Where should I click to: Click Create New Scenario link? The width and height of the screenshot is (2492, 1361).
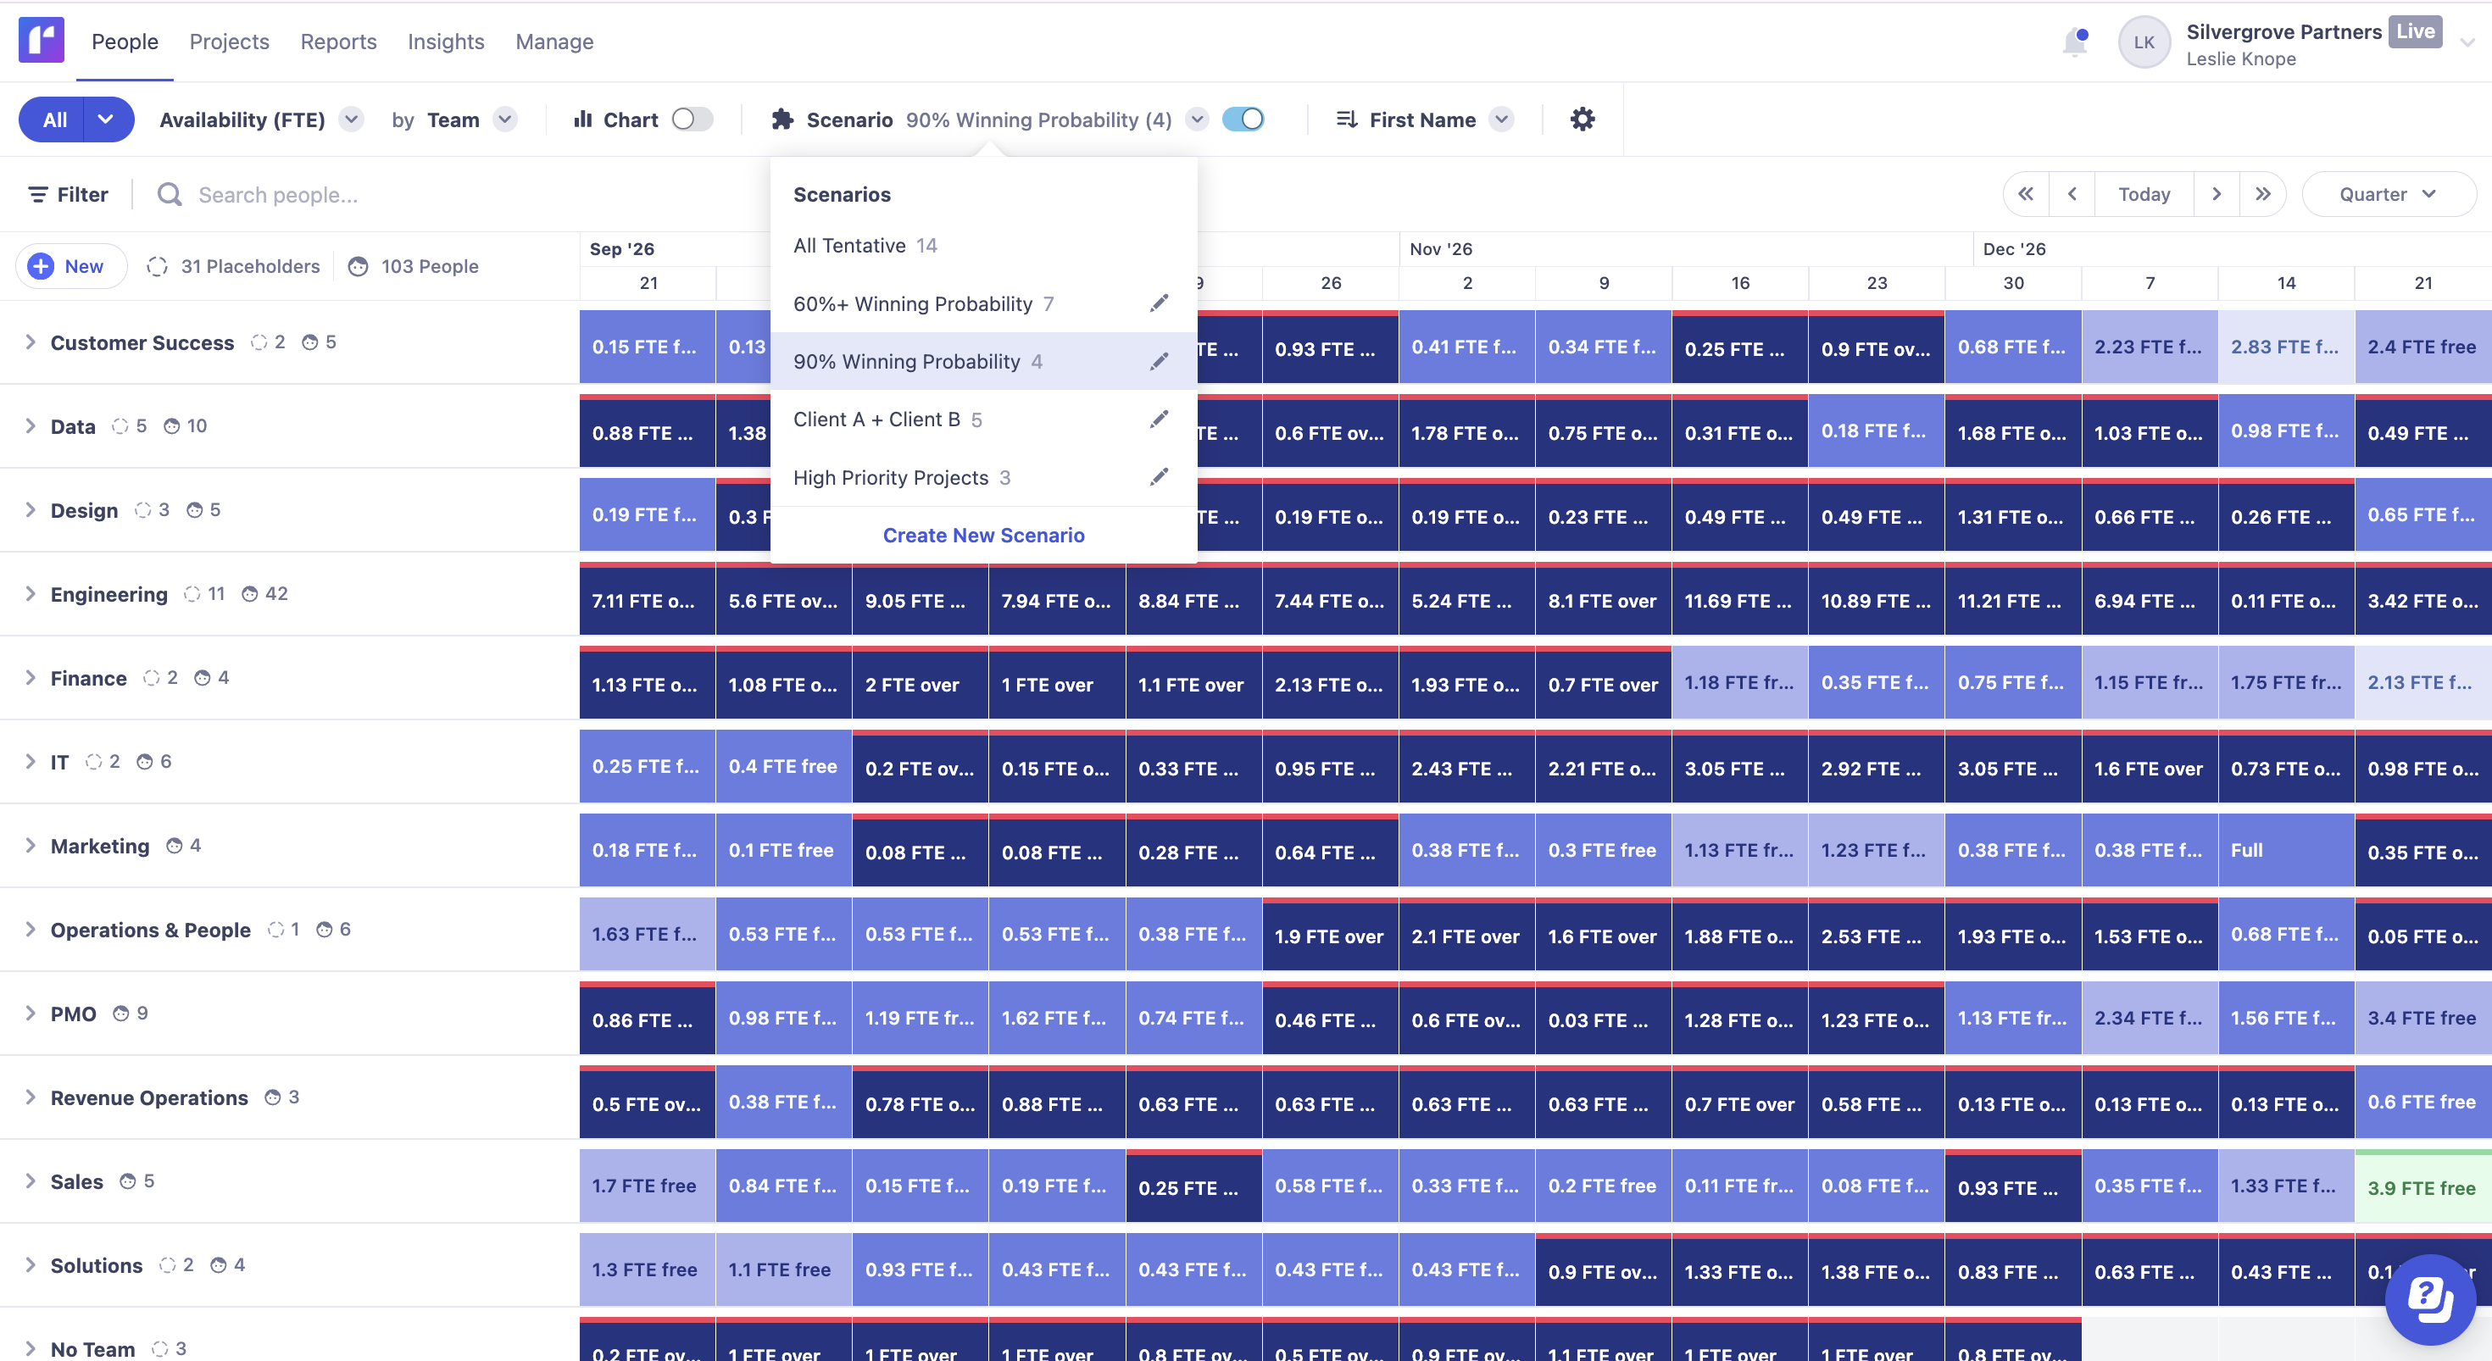point(984,535)
